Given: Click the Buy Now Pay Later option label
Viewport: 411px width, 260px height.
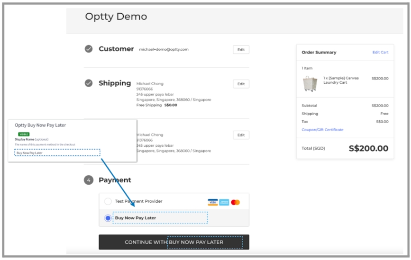Looking at the screenshot, I should pyautogui.click(x=135, y=218).
